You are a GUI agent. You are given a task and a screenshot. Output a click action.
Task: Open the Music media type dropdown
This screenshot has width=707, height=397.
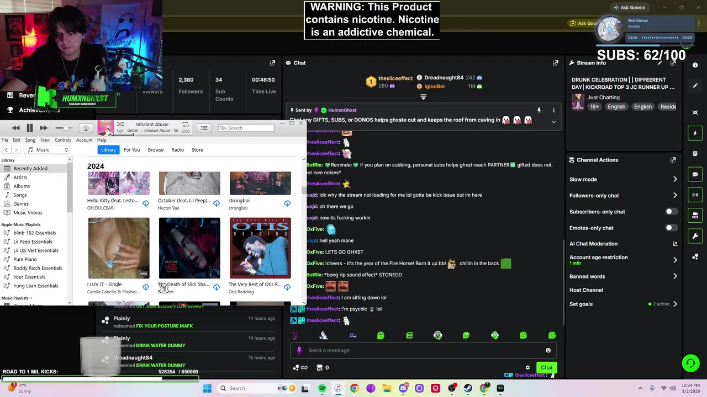tap(48, 150)
